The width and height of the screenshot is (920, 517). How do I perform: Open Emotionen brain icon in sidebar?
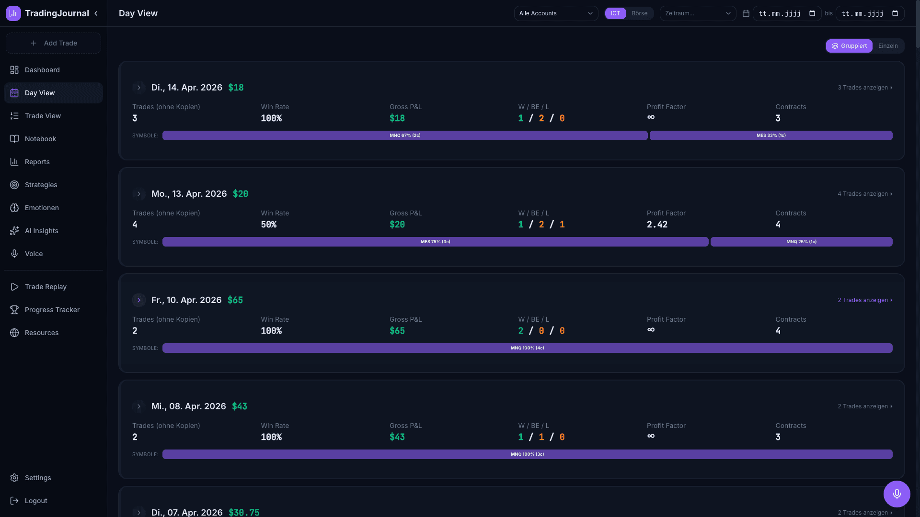pos(14,208)
